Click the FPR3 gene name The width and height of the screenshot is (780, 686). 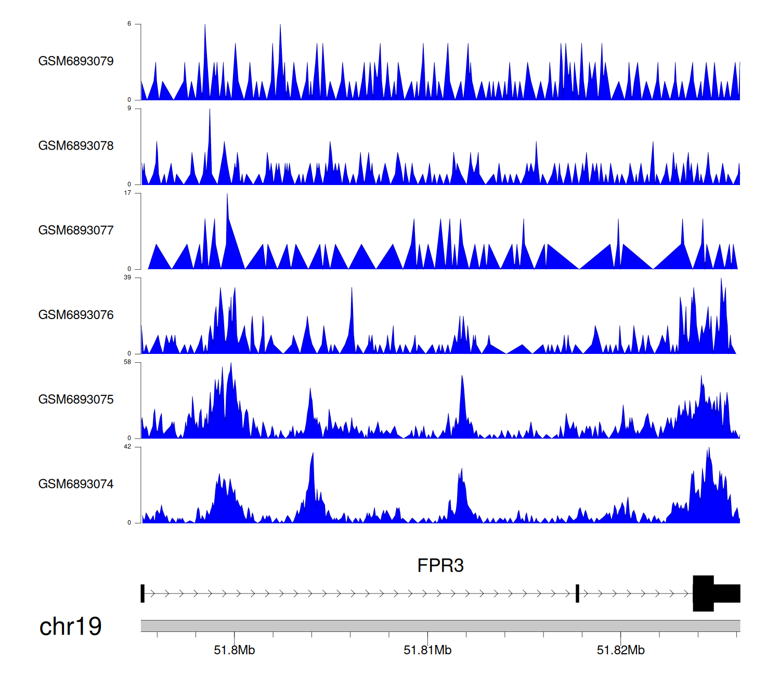tap(440, 565)
